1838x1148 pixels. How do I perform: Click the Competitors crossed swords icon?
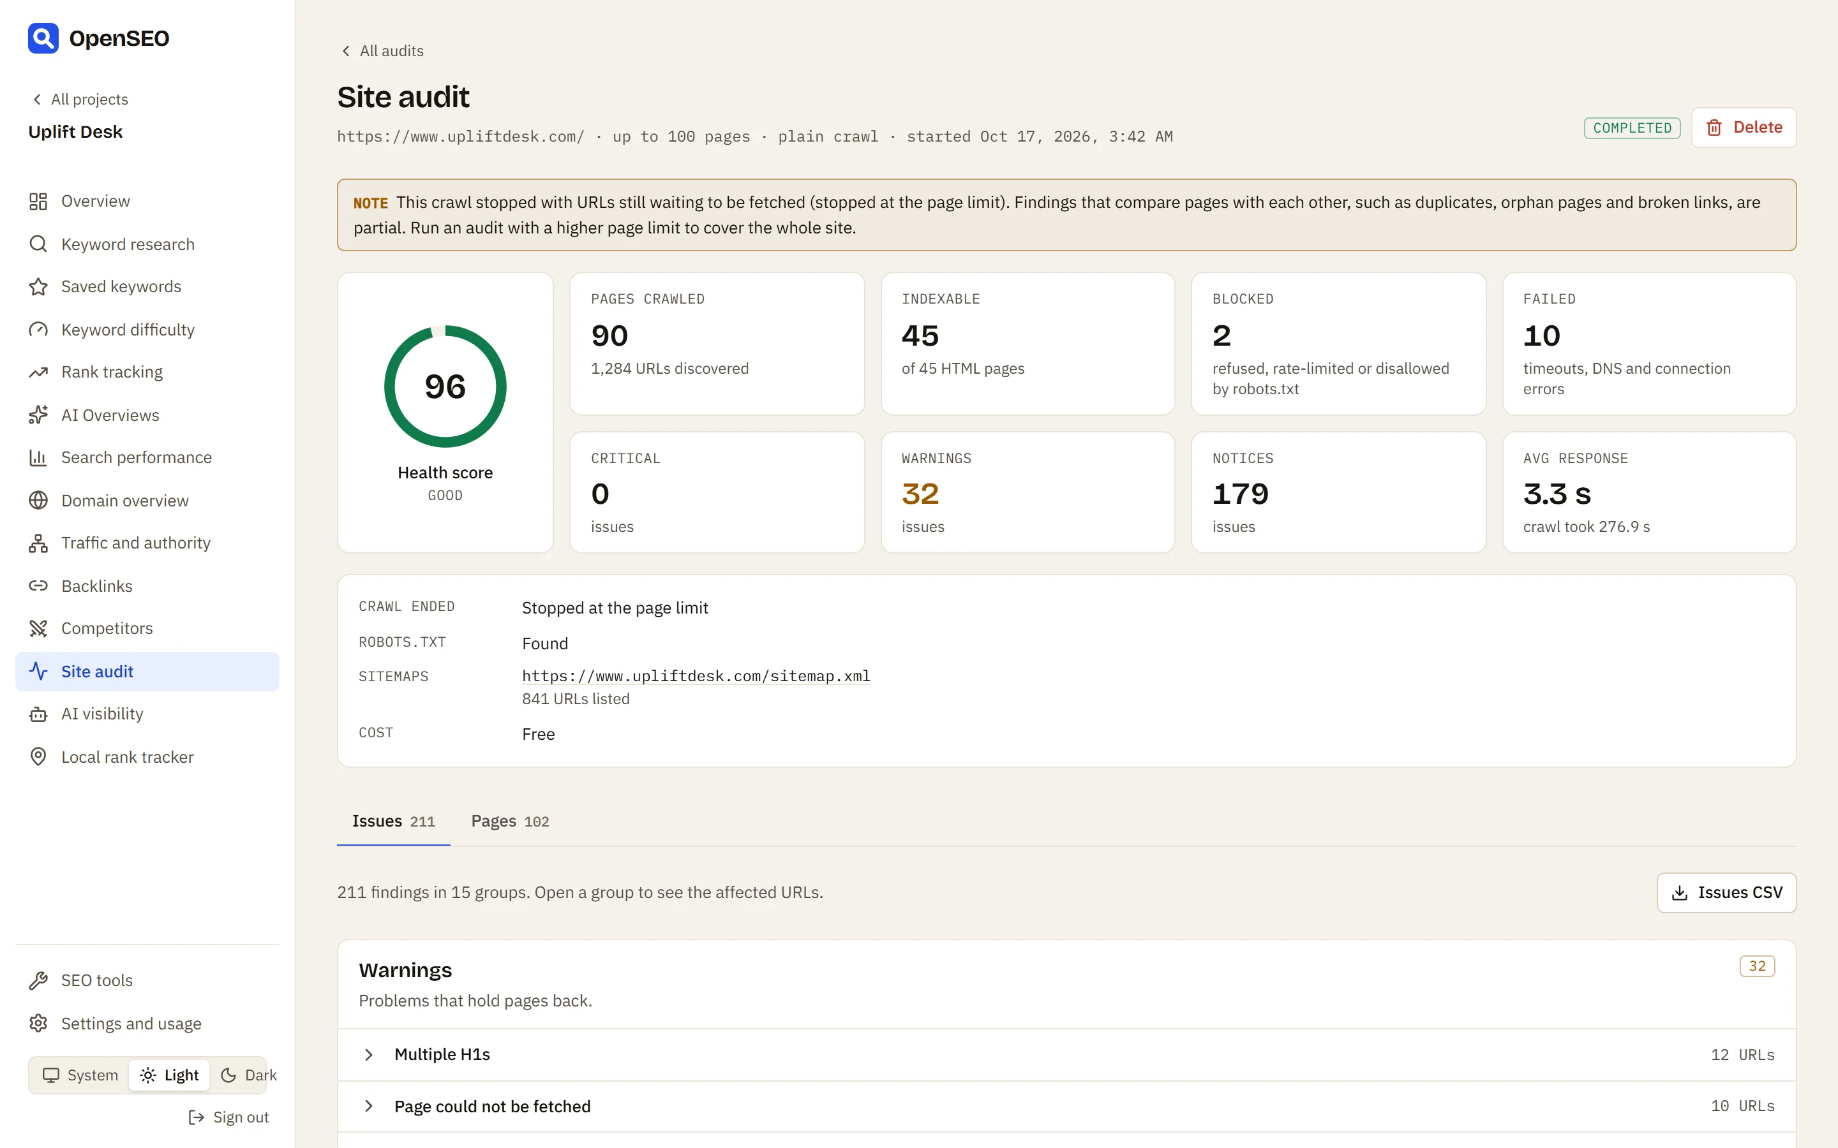tap(38, 628)
